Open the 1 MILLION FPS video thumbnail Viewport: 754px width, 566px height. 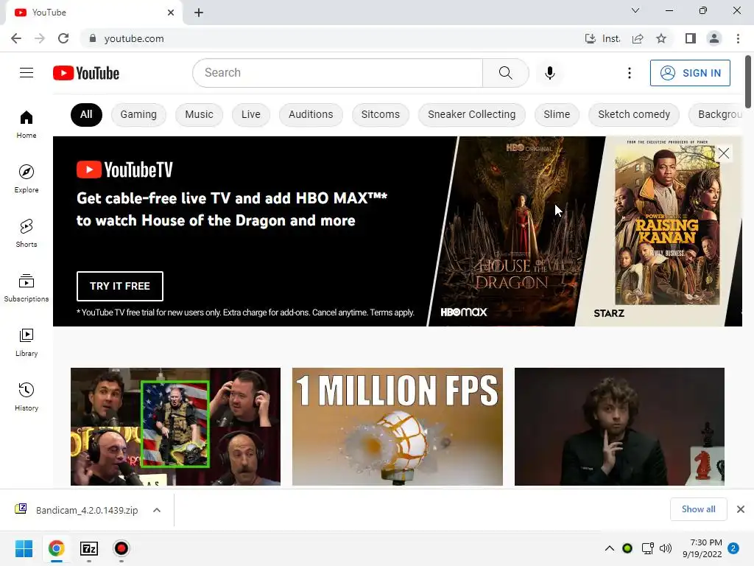click(397, 427)
